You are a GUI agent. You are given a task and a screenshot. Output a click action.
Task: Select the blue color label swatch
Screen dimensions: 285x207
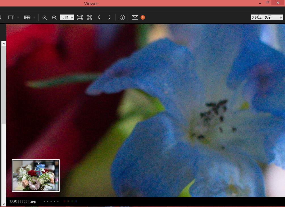76,201
